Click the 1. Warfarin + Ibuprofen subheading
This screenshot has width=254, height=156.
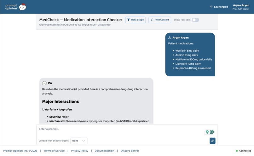(57, 109)
